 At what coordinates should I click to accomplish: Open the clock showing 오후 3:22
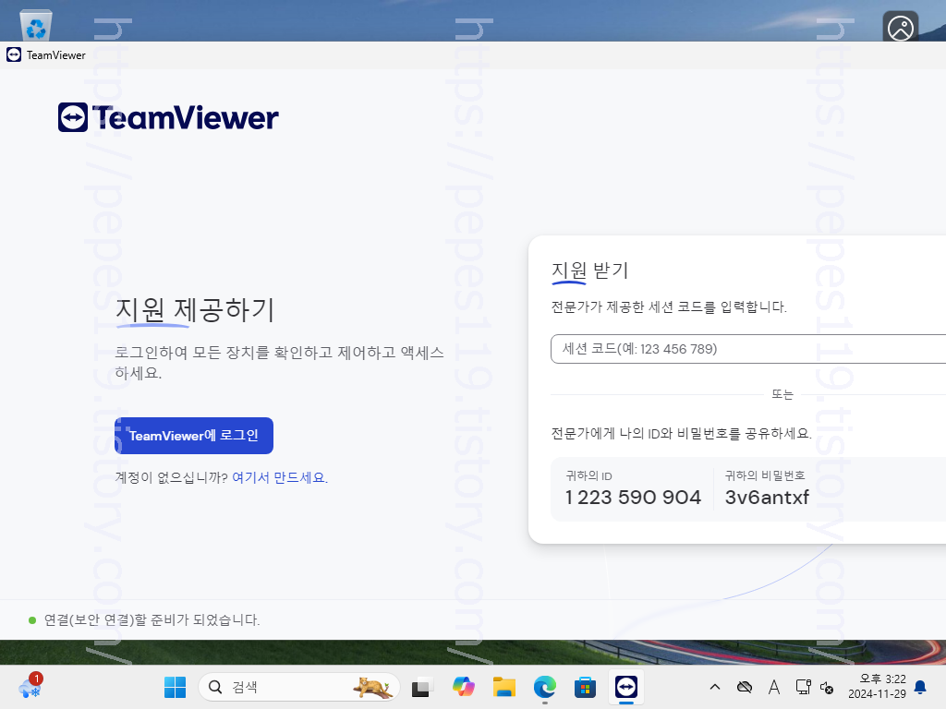click(878, 686)
